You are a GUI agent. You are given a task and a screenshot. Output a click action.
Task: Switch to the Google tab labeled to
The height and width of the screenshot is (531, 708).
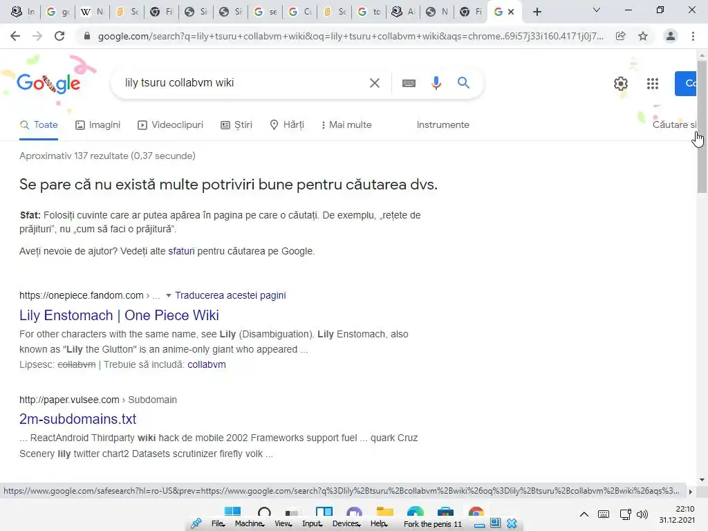click(x=369, y=12)
